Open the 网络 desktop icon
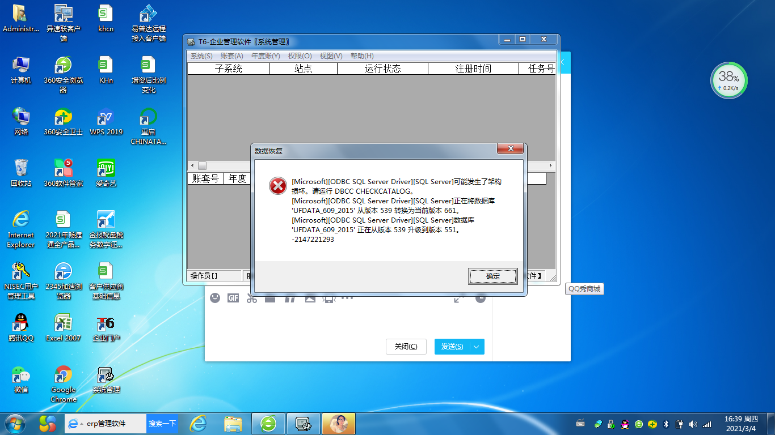This screenshot has width=775, height=435. coord(21,122)
